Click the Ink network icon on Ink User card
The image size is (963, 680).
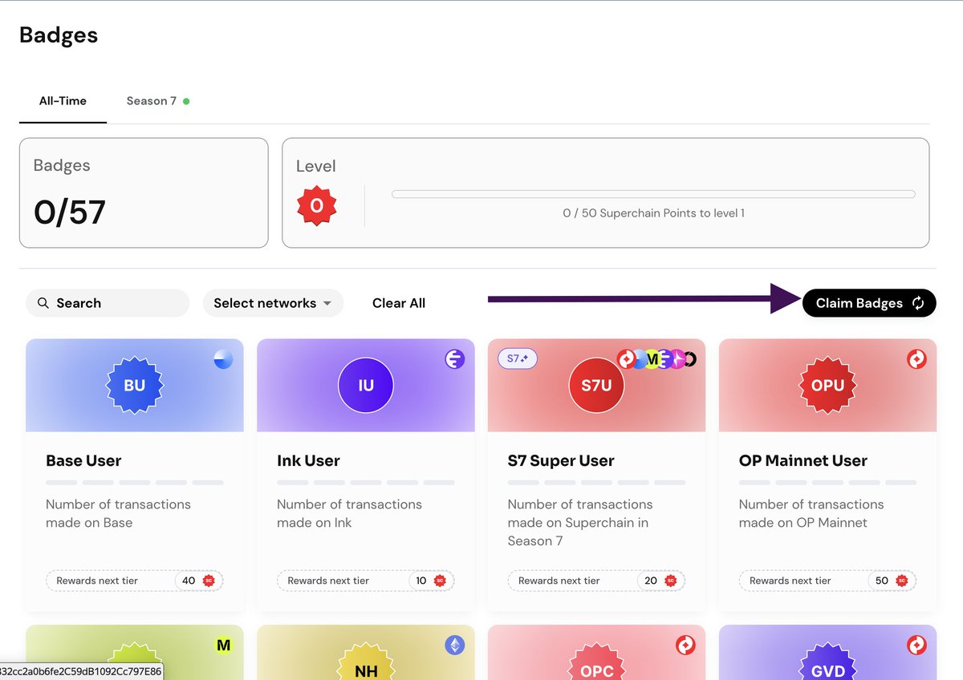tap(455, 359)
